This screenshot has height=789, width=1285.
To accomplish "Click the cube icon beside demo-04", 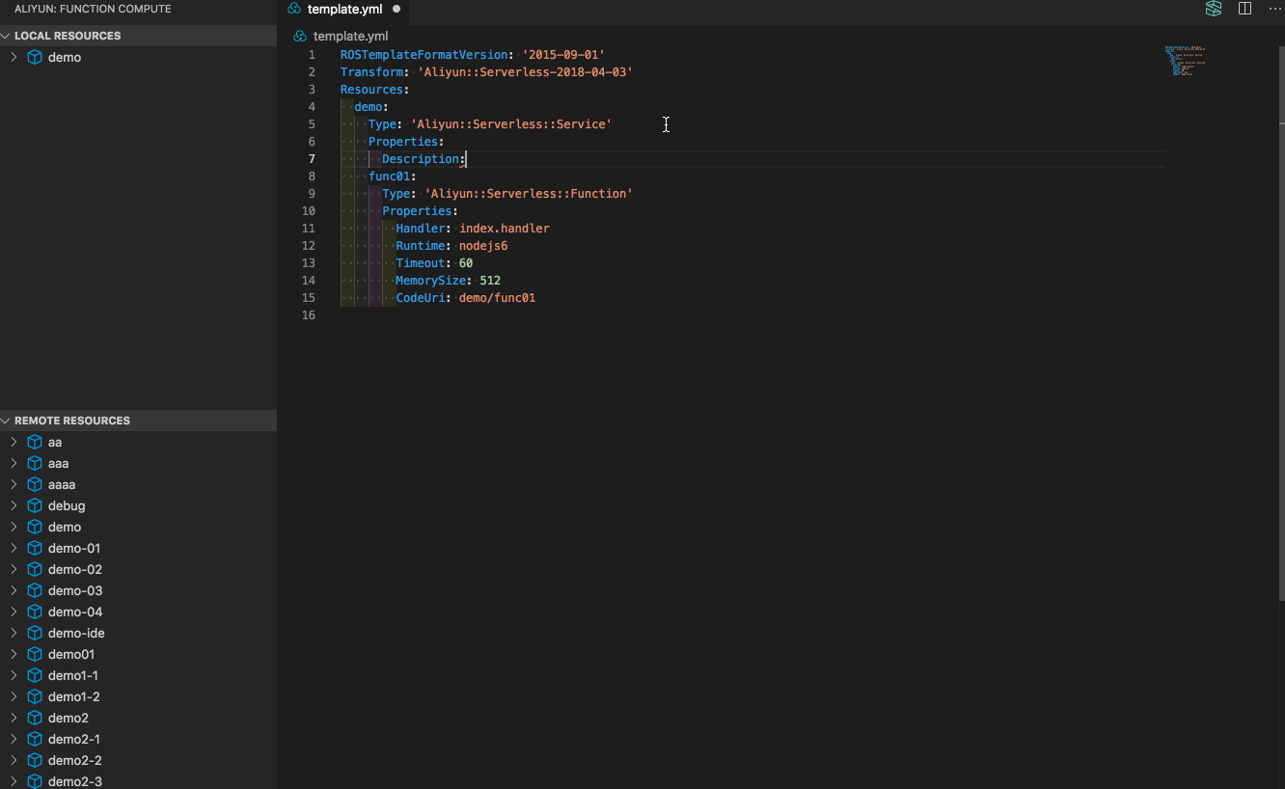I will pos(35,612).
